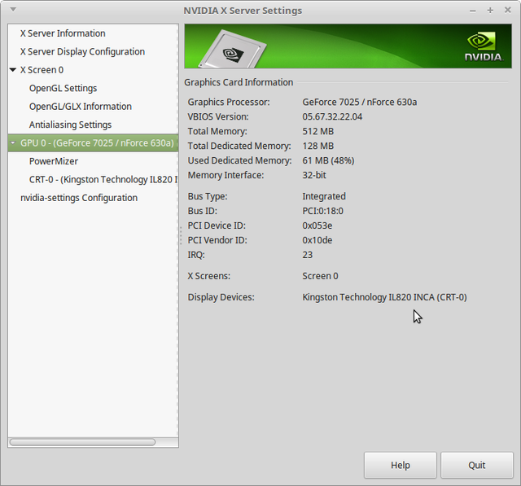Click the '61 MB (48%)' used memory value

tap(328, 160)
